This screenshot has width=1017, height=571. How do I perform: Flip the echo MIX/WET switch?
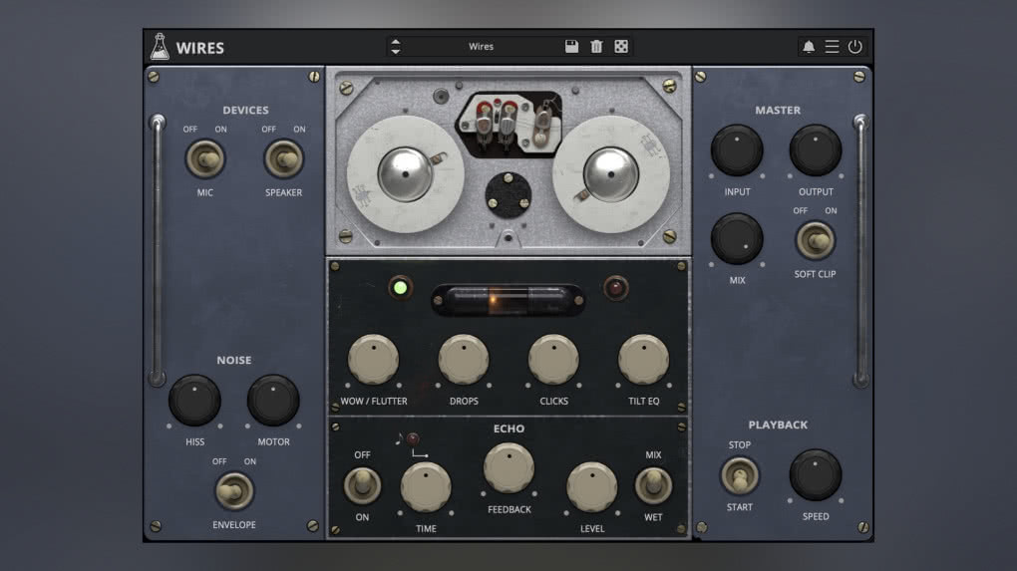tap(653, 484)
